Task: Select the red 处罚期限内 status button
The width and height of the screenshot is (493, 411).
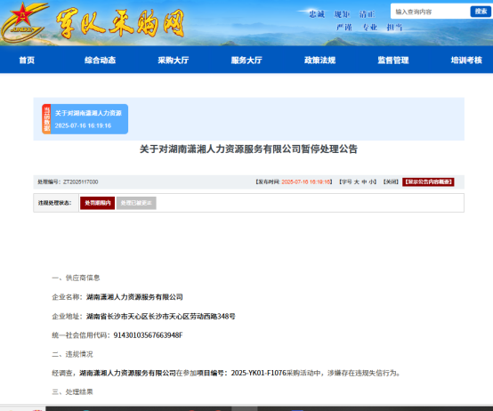Action: pyautogui.click(x=98, y=203)
